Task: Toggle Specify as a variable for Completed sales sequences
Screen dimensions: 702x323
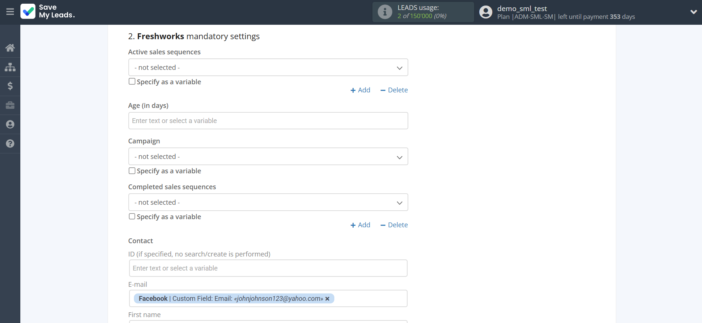Action: tap(132, 217)
